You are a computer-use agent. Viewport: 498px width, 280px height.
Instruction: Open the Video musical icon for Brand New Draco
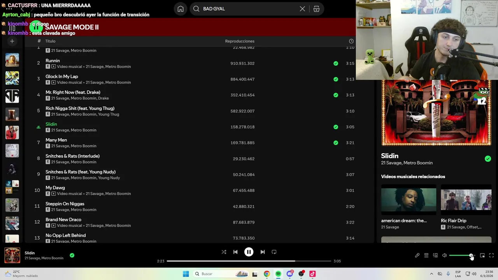click(x=54, y=226)
